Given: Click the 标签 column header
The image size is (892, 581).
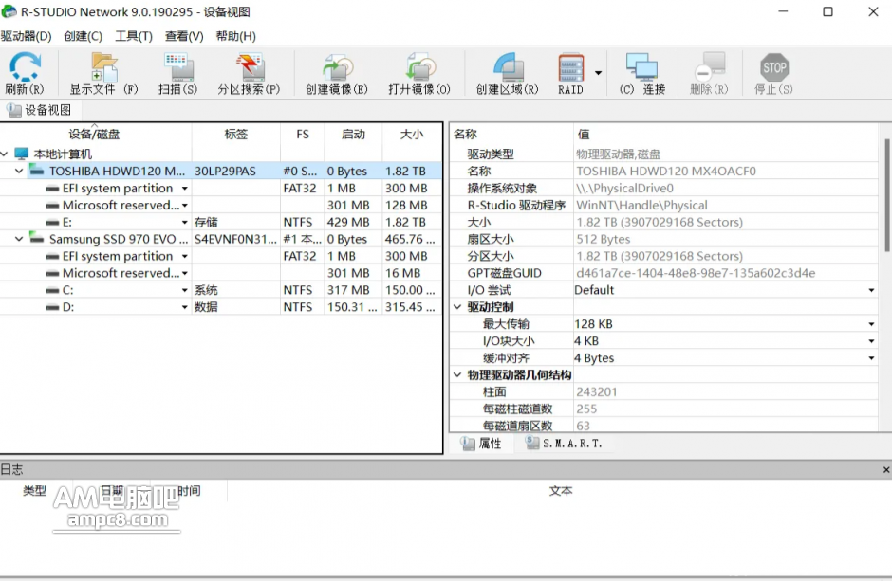Looking at the screenshot, I should (x=236, y=135).
